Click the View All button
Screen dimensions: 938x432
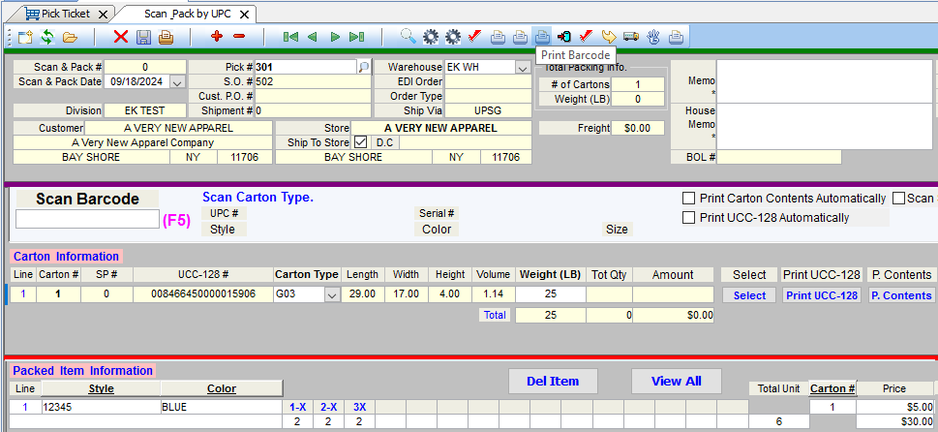(678, 382)
